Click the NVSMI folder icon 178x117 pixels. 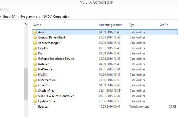[x=35, y=75]
